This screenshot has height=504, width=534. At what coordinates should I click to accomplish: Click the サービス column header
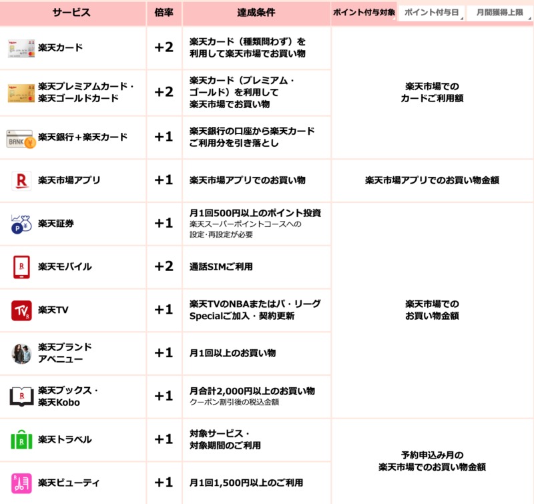pyautogui.click(x=71, y=13)
